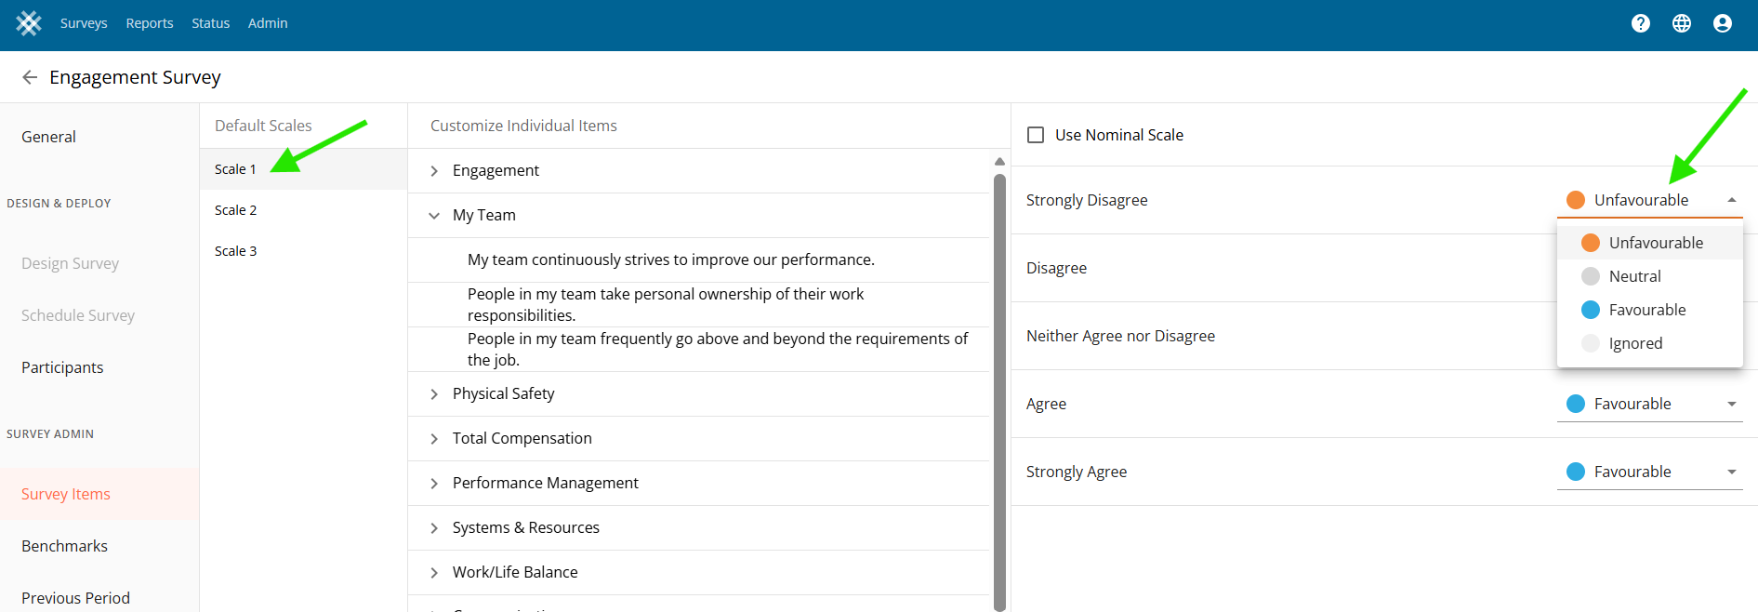Pick the grey Neutral option in list

click(x=1634, y=276)
